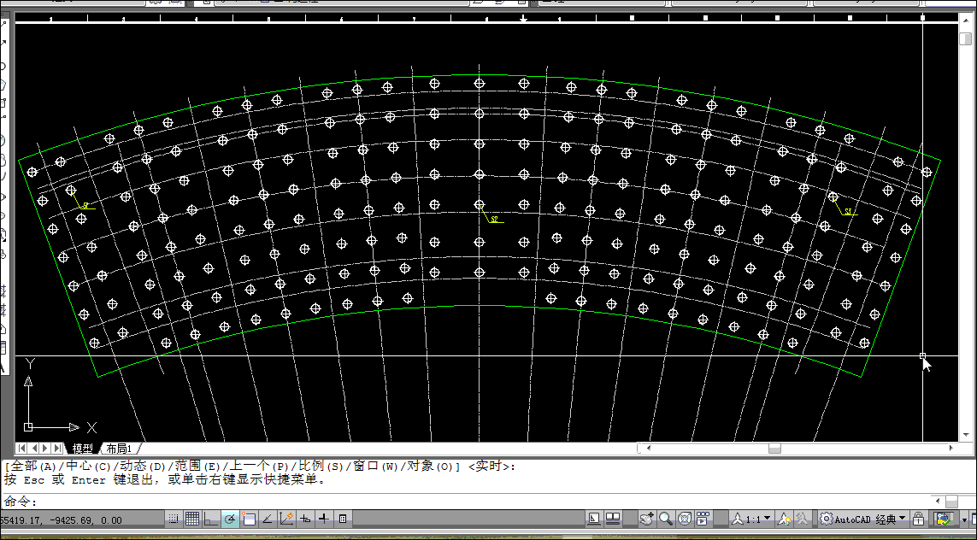Image resolution: width=977 pixels, height=540 pixels.
Task: Click the ShowMotion icon
Action: coord(703,519)
